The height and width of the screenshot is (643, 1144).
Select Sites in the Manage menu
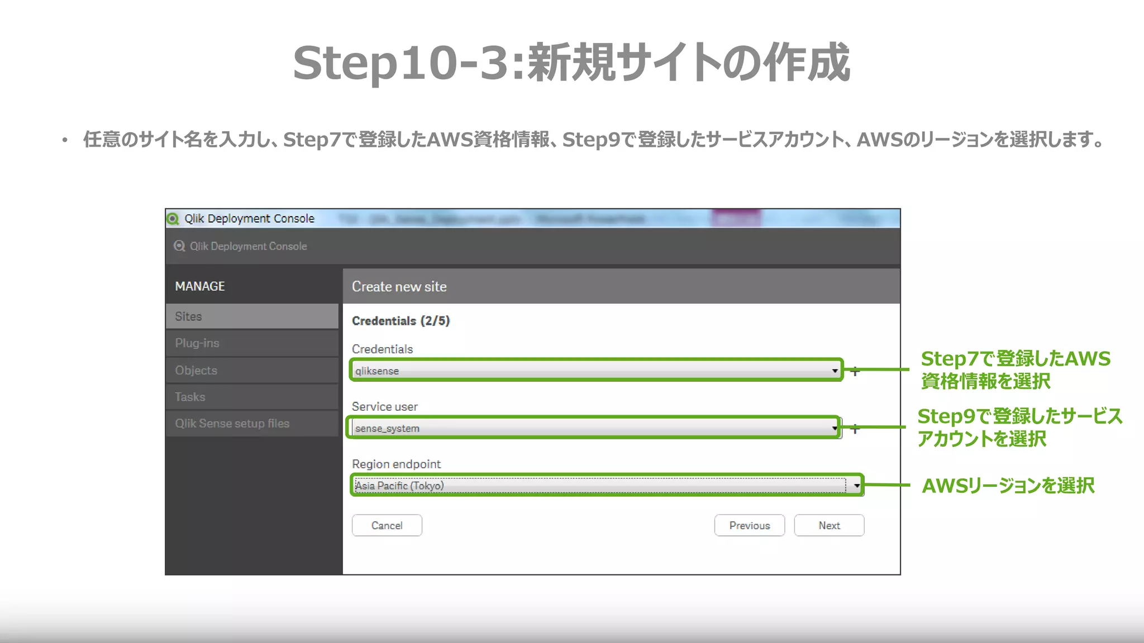252,316
